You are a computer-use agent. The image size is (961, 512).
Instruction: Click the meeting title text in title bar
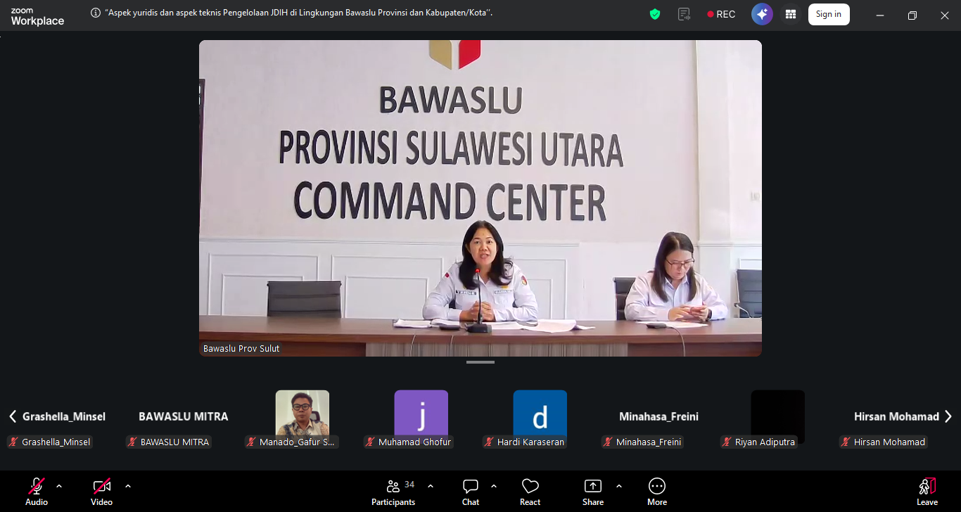(x=299, y=13)
